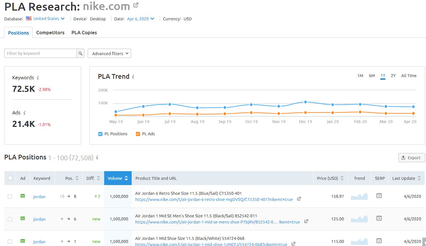Click Dec 19 PL Positions data point

305,102
